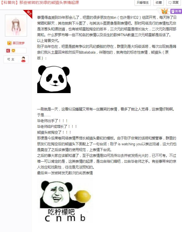
Task: Open the post title about panda-head emoji origins
Action: (40, 2)
